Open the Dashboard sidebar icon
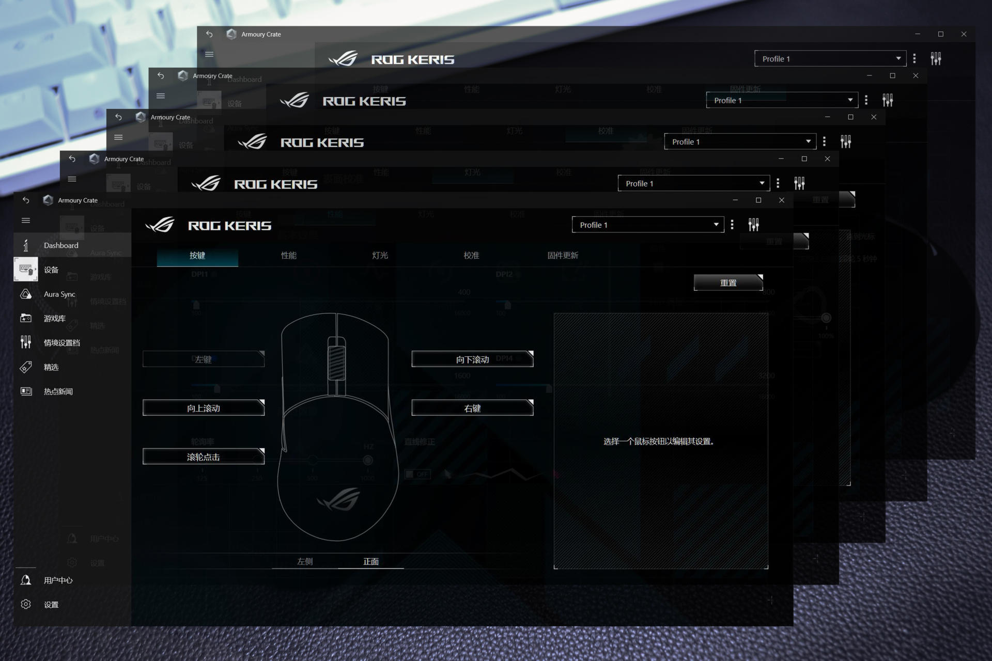Viewport: 992px width, 661px height. (x=26, y=245)
